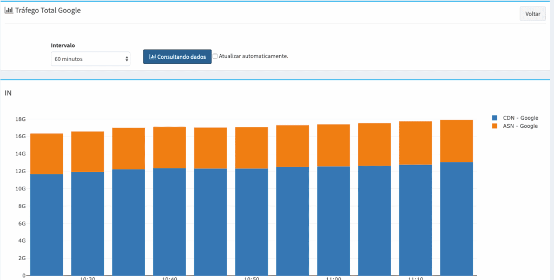Toggle the CDN - Google legend label

tap(520, 118)
